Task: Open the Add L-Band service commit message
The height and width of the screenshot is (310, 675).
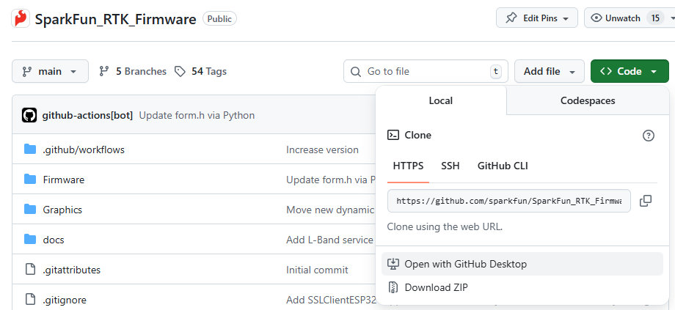Action: [x=329, y=240]
